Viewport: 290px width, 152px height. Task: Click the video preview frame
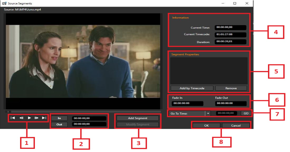(83, 61)
